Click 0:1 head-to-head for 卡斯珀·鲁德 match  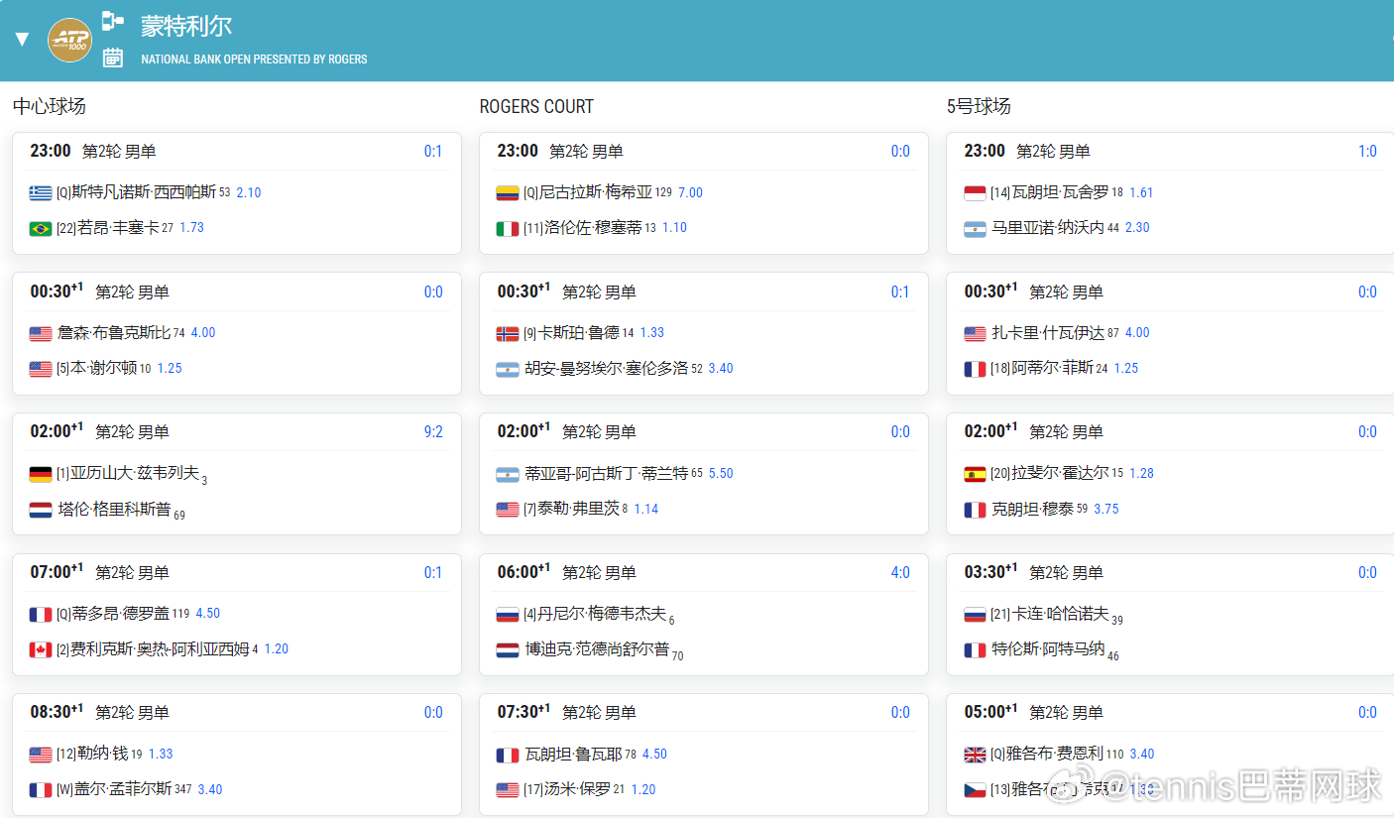click(x=900, y=292)
